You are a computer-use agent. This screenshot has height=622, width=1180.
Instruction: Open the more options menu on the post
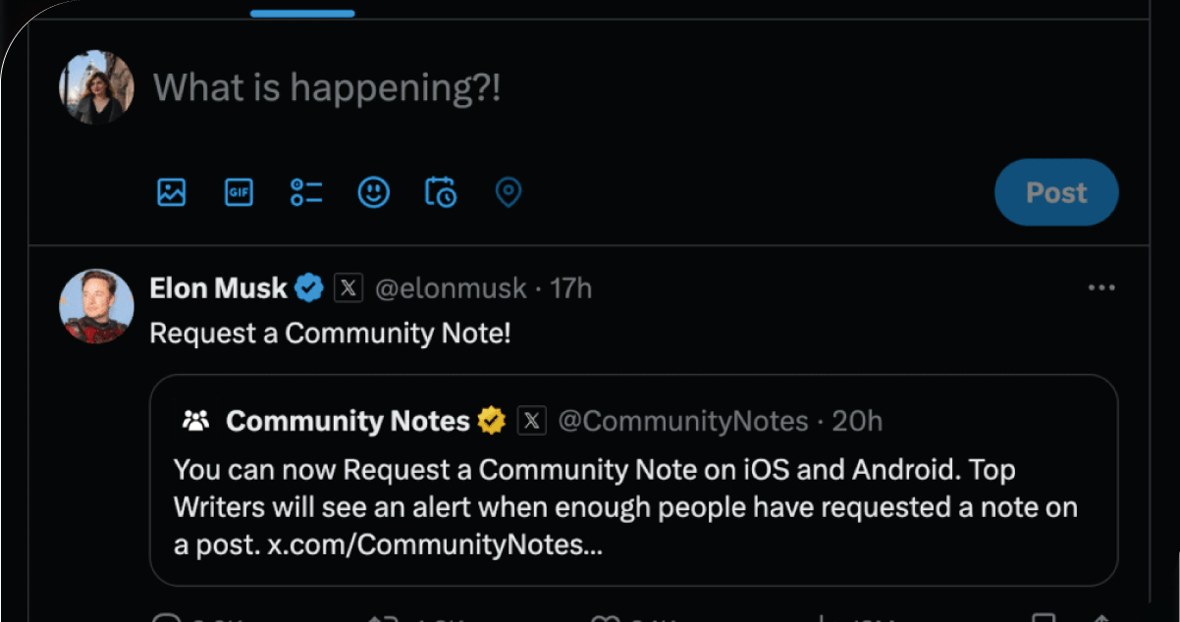coord(1101,286)
